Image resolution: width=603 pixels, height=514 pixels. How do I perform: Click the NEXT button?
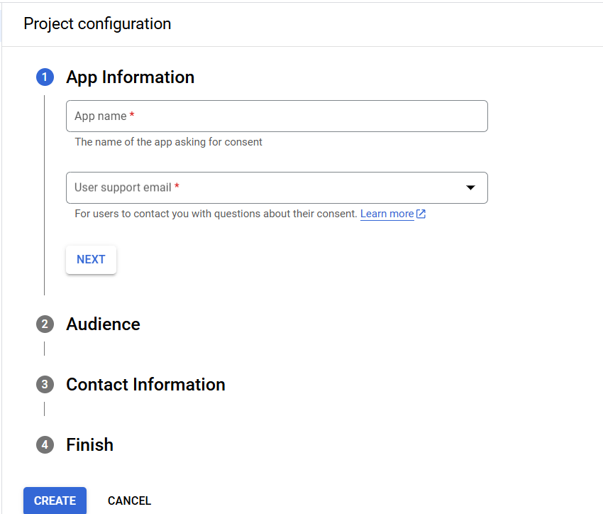pos(91,260)
